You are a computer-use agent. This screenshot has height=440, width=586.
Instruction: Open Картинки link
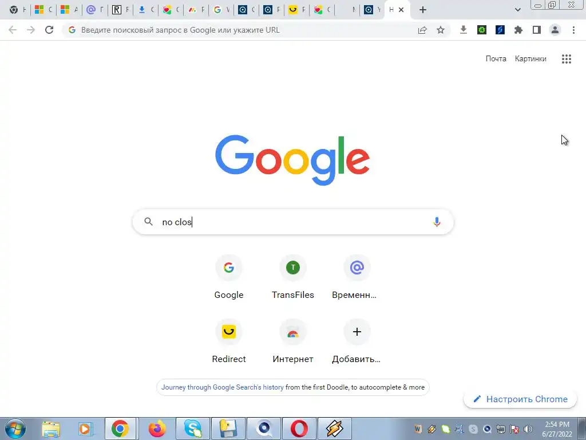point(530,59)
